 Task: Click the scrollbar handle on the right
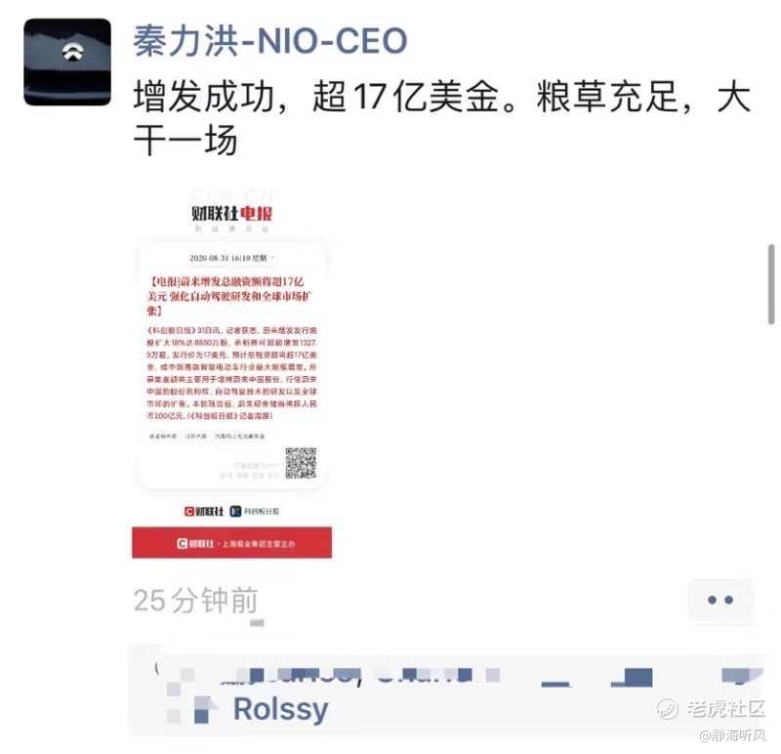pyautogui.click(x=771, y=284)
